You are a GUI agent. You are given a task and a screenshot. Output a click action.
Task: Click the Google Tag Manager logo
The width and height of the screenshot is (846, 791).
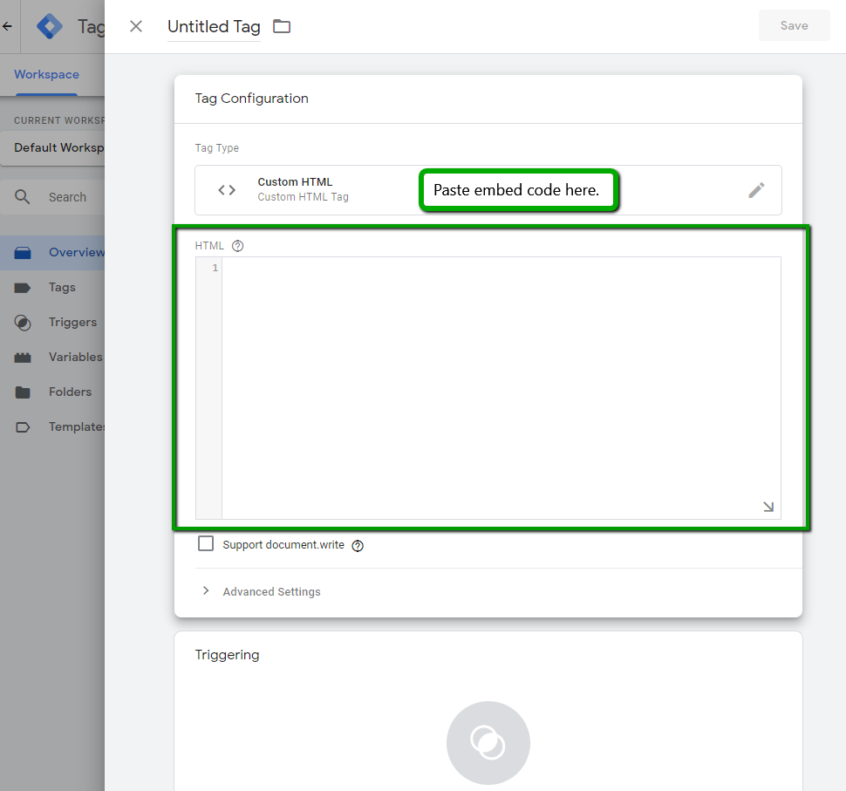pos(50,26)
